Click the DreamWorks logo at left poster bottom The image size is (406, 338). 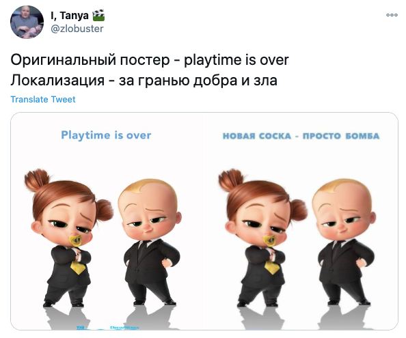[x=124, y=328]
